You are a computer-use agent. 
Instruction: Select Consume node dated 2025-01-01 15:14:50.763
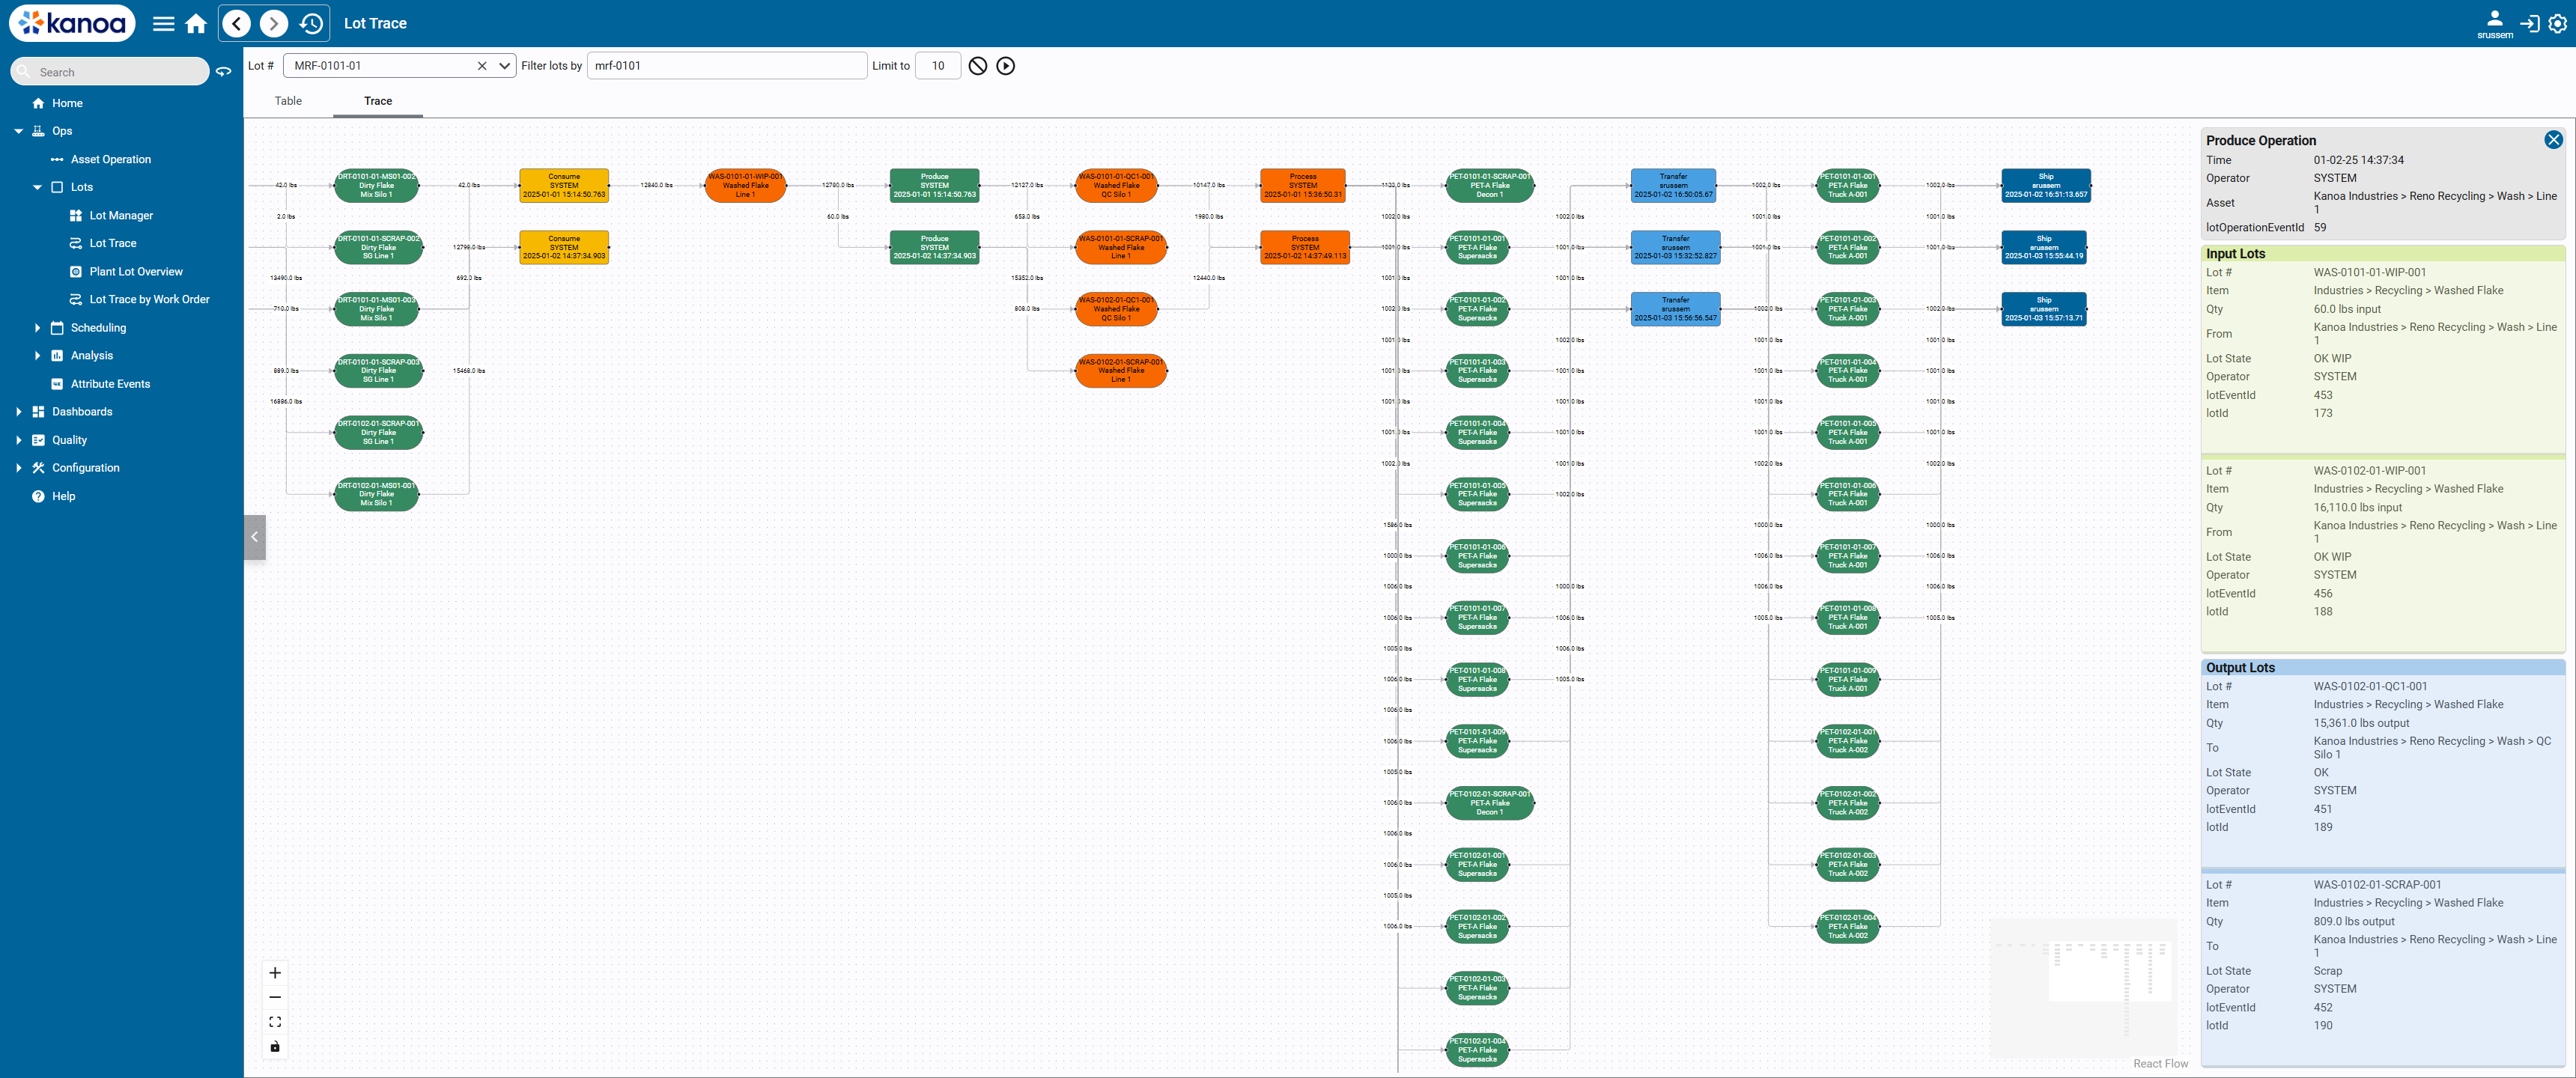[x=564, y=186]
